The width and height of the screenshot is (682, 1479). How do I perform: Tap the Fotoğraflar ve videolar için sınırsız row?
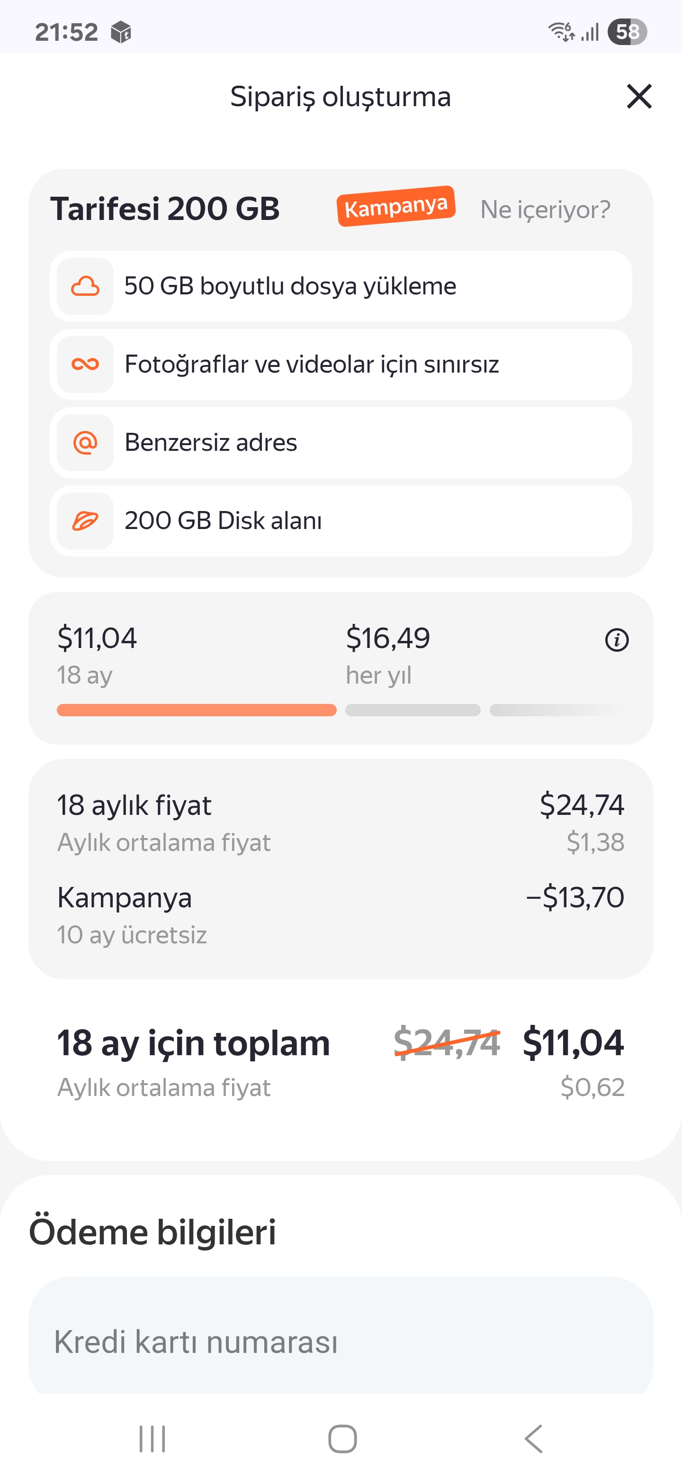tap(341, 364)
